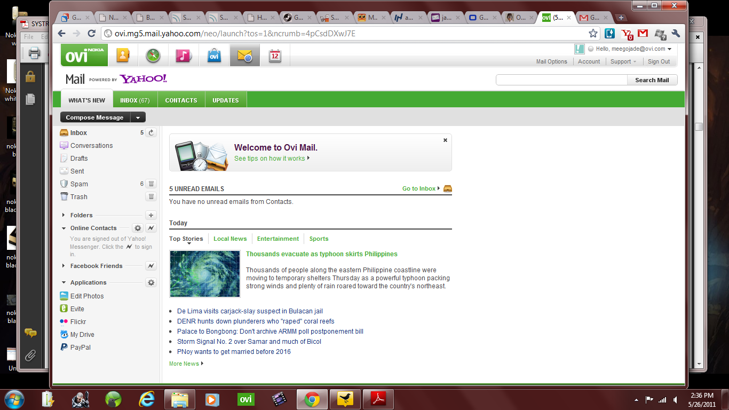Open Online Contacts settings gear

[x=138, y=228]
